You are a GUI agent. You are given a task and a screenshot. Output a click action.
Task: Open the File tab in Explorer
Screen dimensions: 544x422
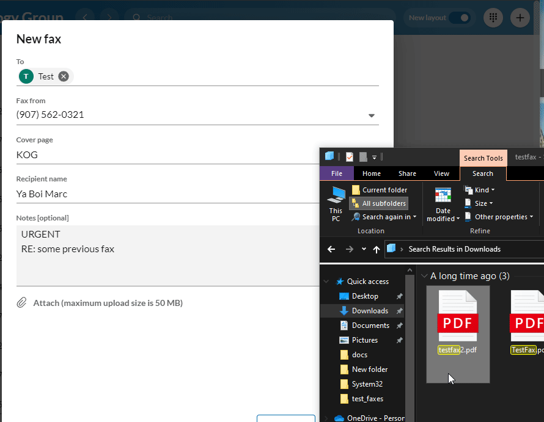337,173
